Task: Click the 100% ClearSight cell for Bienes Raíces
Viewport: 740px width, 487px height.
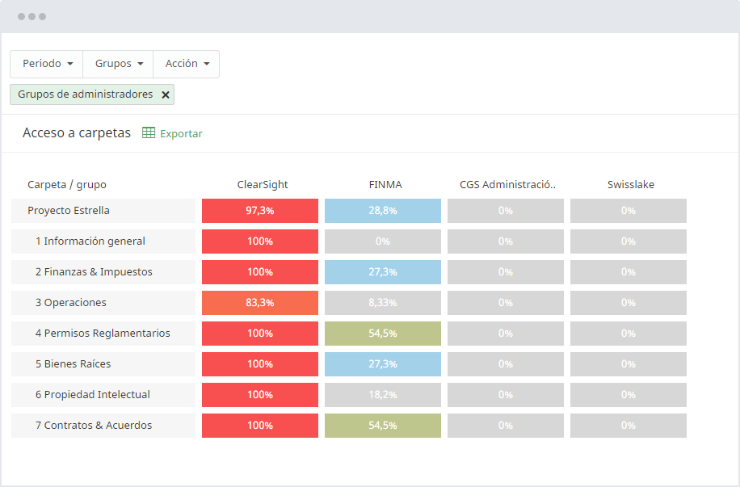Action: coord(260,363)
